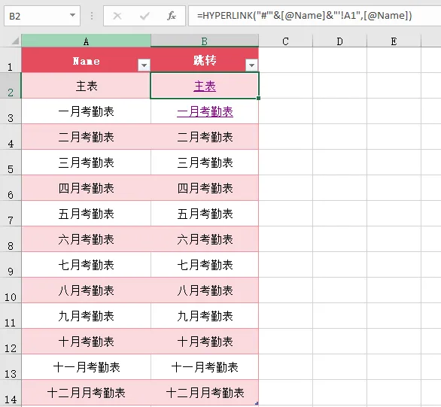Click 五月考勤表 in column B
This screenshot has height=407, width=441.
click(x=205, y=214)
